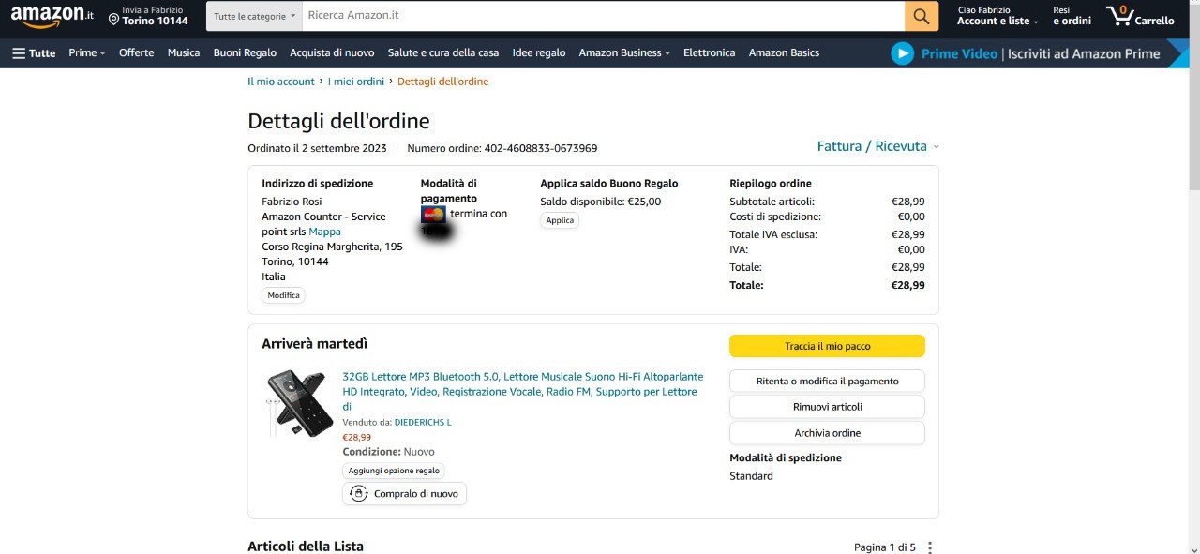Click the location pin delivery icon
This screenshot has height=554, width=1200.
coord(113,19)
